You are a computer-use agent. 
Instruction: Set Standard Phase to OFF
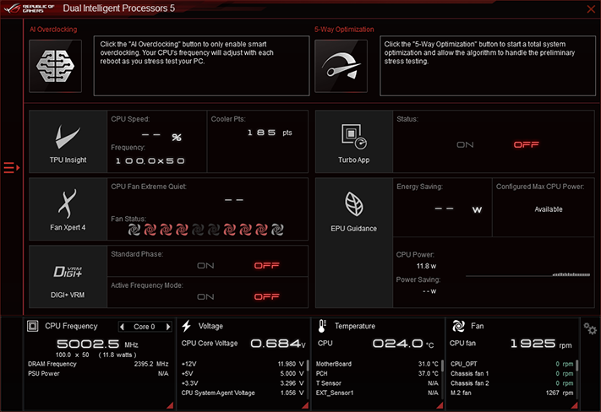pyautogui.click(x=267, y=266)
